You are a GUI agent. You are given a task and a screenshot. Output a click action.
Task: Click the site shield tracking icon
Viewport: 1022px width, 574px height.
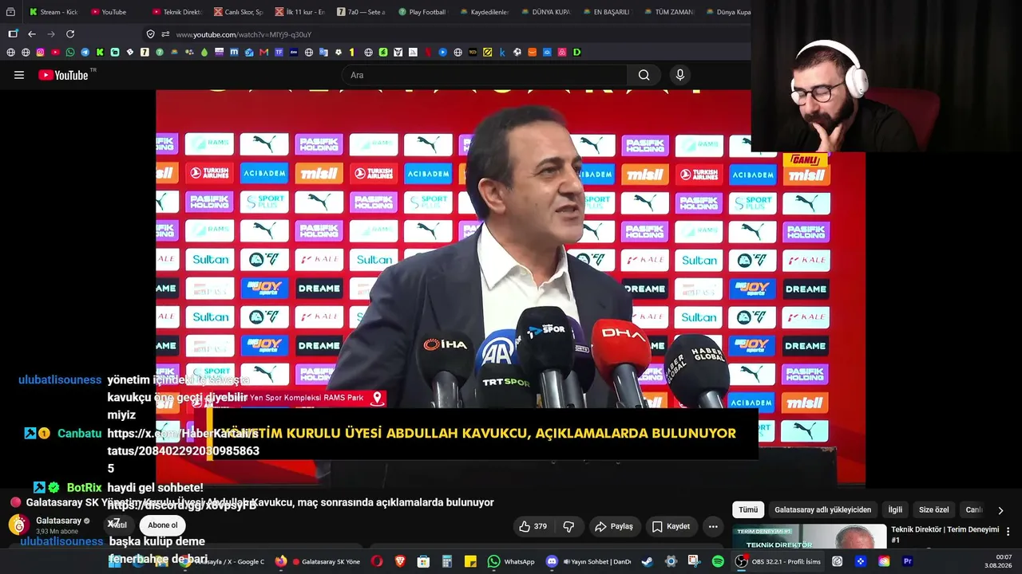point(150,34)
